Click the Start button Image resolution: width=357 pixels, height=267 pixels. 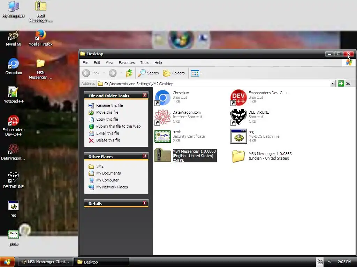[x=7, y=262]
